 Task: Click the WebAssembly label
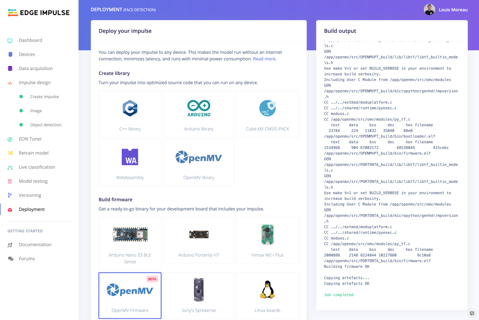[x=130, y=178]
